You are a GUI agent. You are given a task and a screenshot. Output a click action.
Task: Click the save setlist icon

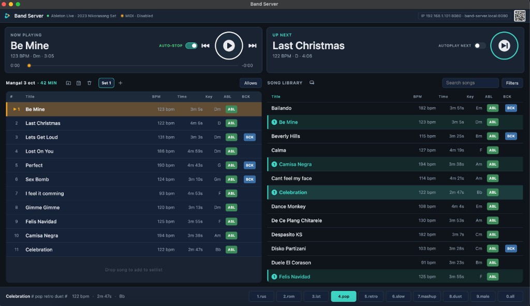tap(79, 83)
